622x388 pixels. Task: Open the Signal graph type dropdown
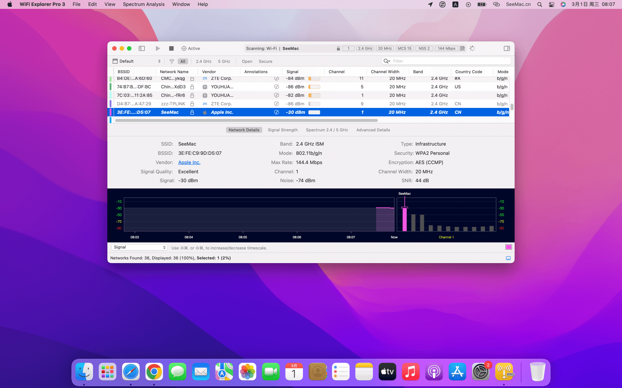(x=139, y=247)
